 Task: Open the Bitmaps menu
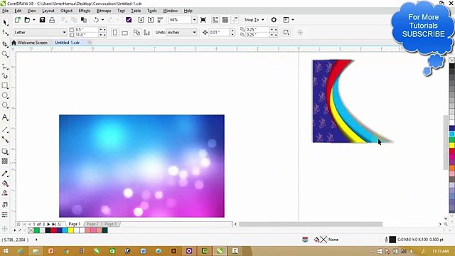click(x=104, y=11)
